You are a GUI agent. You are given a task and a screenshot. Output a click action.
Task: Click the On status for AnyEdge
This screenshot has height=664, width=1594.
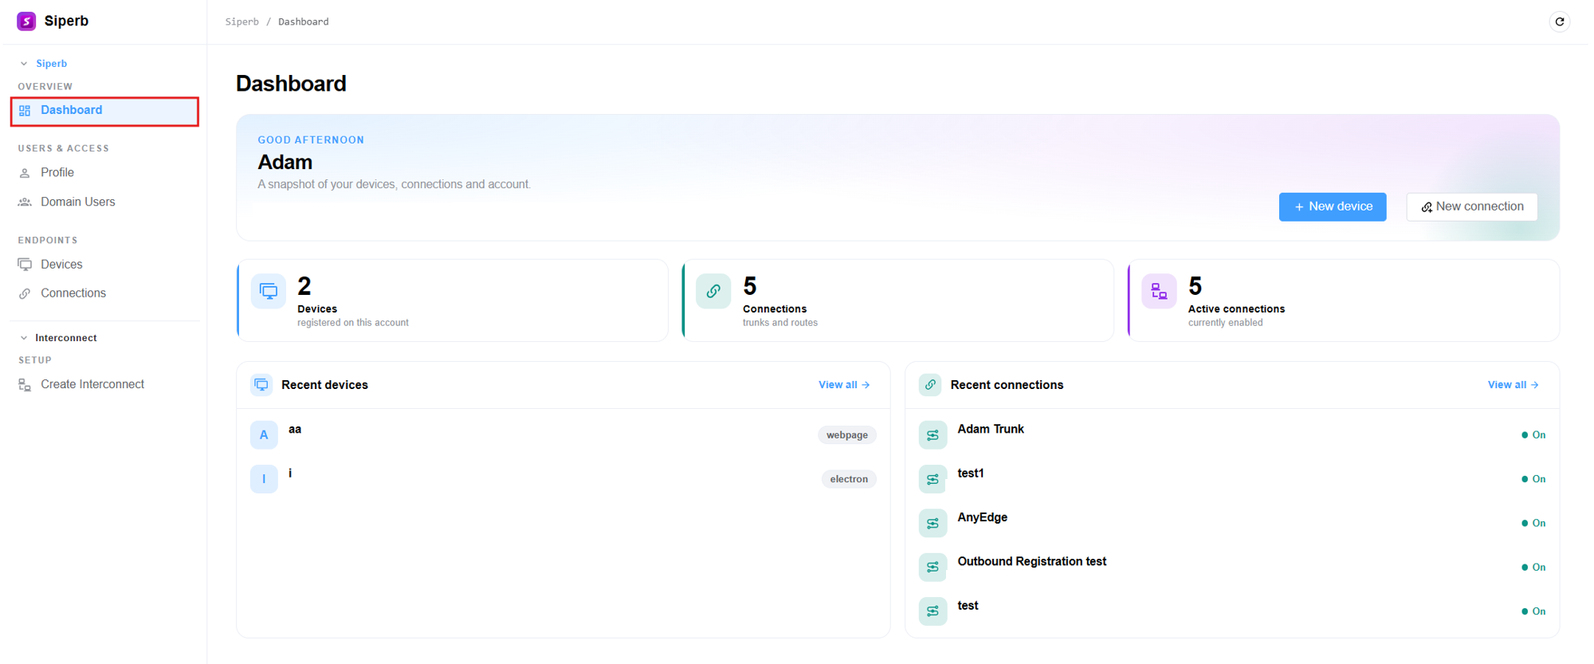(x=1533, y=524)
